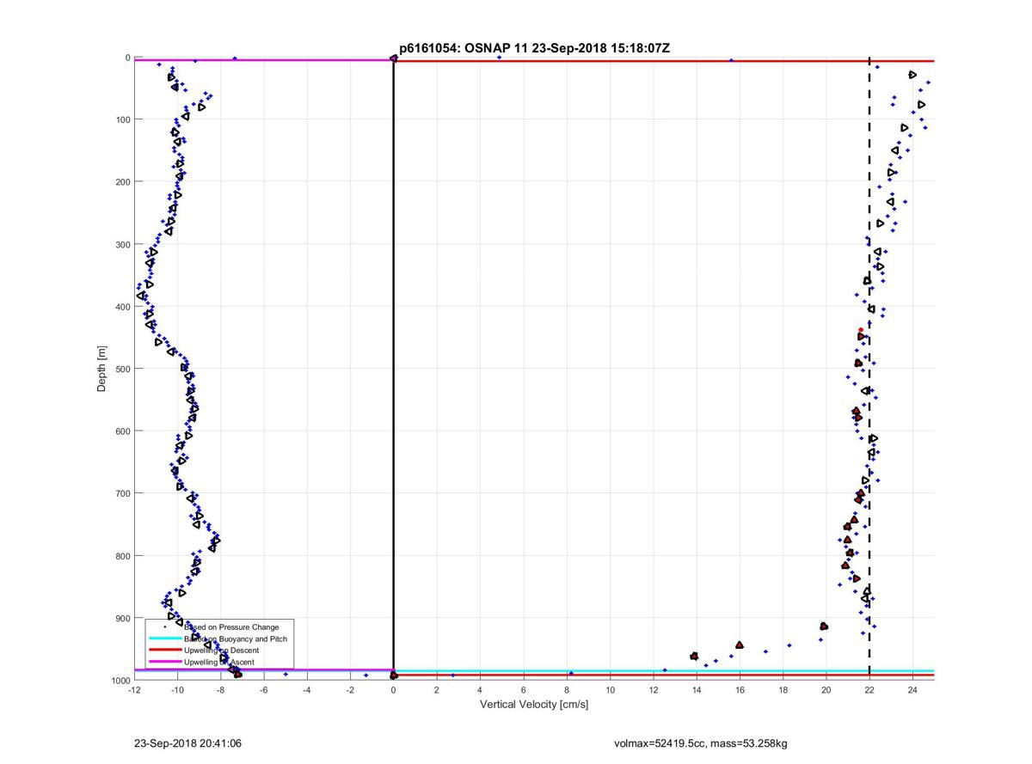Viewport: 1032px width, 764px height.
Task: Select legend entry "Based on Buoyancy and Pitch"
Action: pyautogui.click(x=236, y=639)
